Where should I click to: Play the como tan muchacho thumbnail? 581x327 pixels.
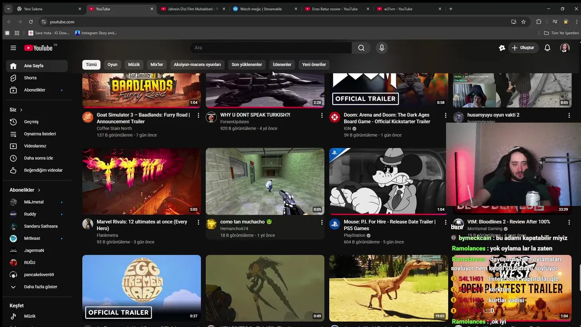point(265,181)
